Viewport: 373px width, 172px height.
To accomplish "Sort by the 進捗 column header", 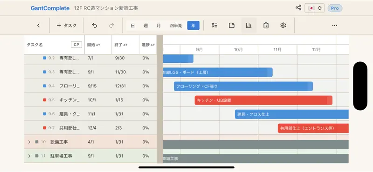I will (x=148, y=45).
